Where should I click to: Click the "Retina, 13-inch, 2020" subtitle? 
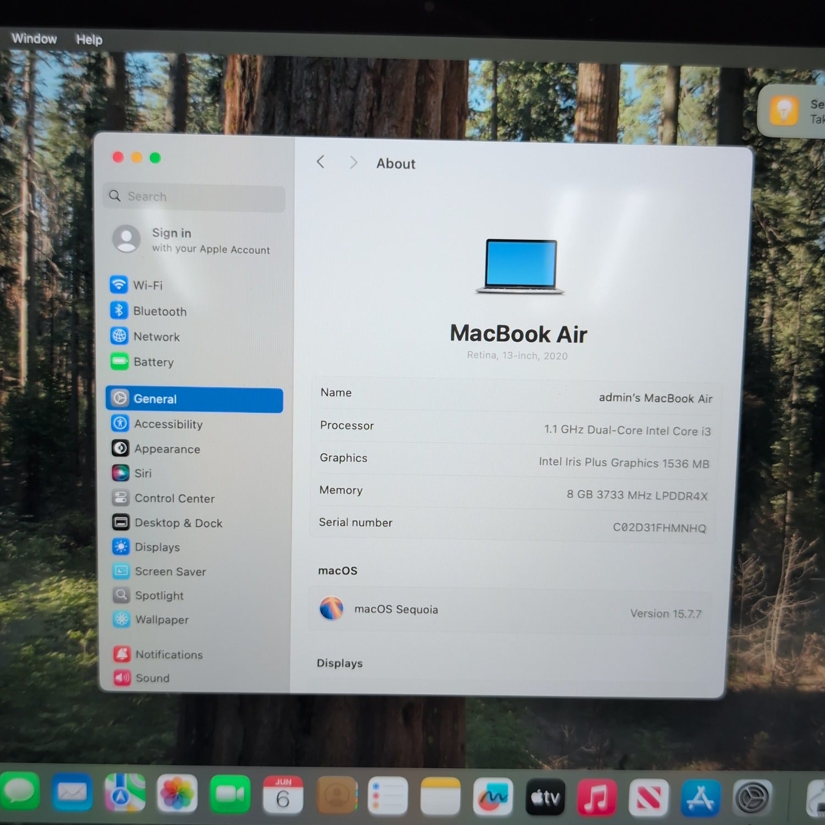pyautogui.click(x=517, y=355)
